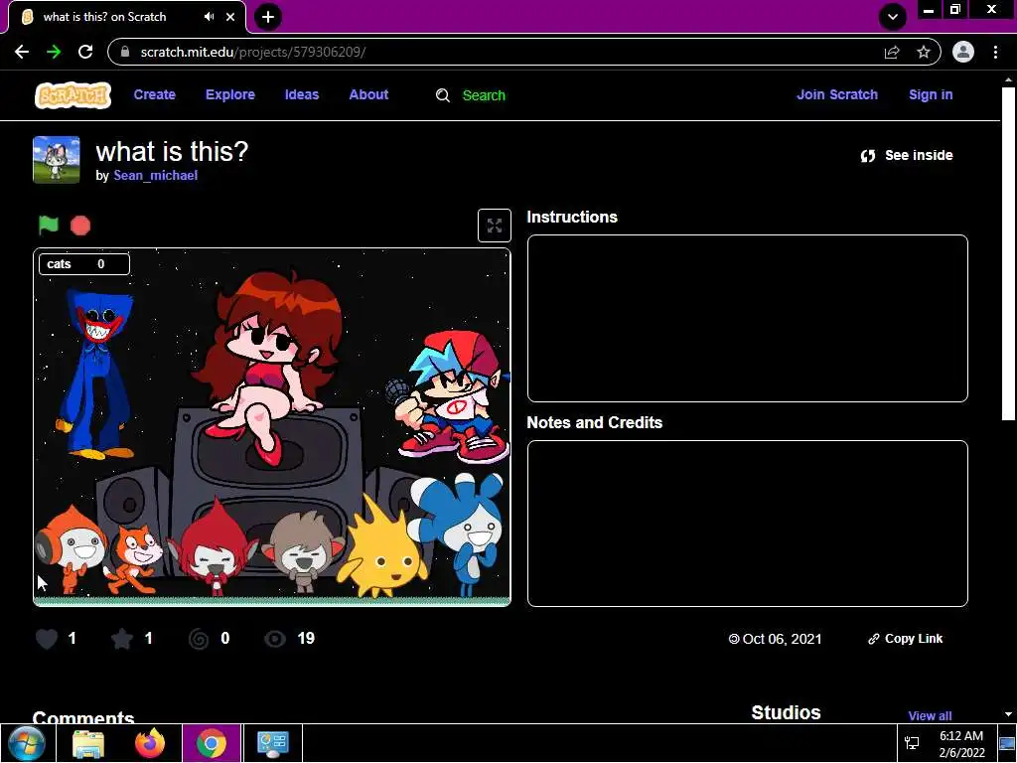
Task: Click Sign in
Action: (x=931, y=94)
